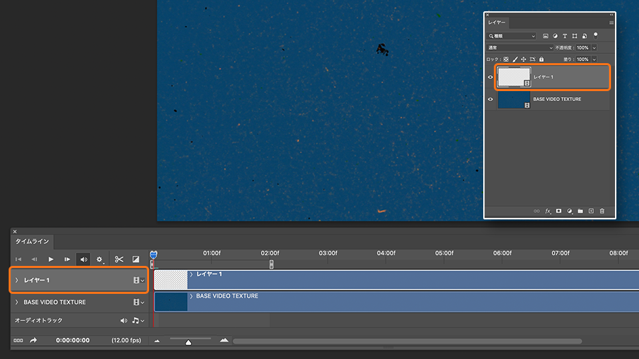This screenshot has height=359, width=639.
Task: Click the work area end handle
Action: [x=272, y=264]
